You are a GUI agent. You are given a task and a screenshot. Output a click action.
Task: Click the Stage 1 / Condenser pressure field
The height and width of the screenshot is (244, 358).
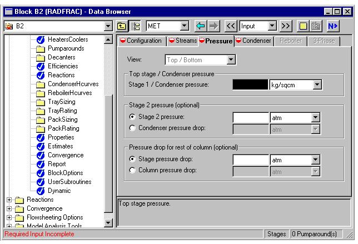tap(250, 84)
